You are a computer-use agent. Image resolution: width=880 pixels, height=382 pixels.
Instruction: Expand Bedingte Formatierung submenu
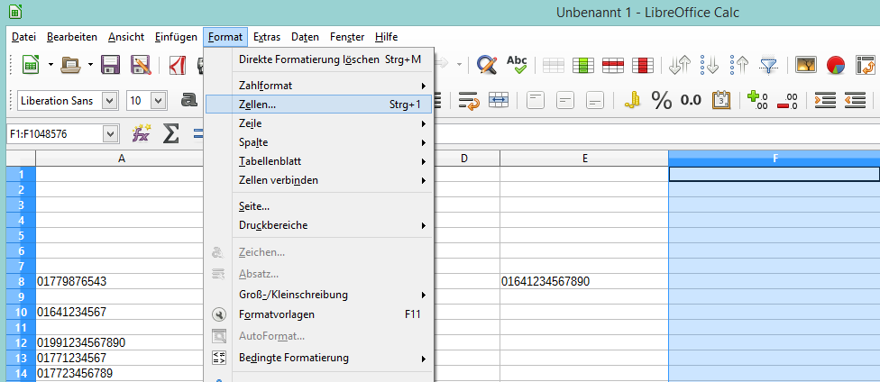coord(319,358)
